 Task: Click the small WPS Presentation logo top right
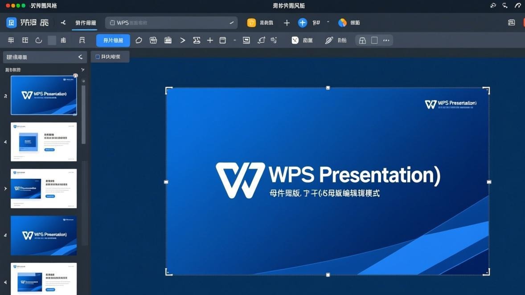pos(451,104)
